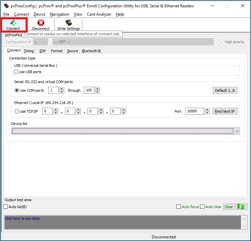Click the Port field showing 10000

click(194, 111)
